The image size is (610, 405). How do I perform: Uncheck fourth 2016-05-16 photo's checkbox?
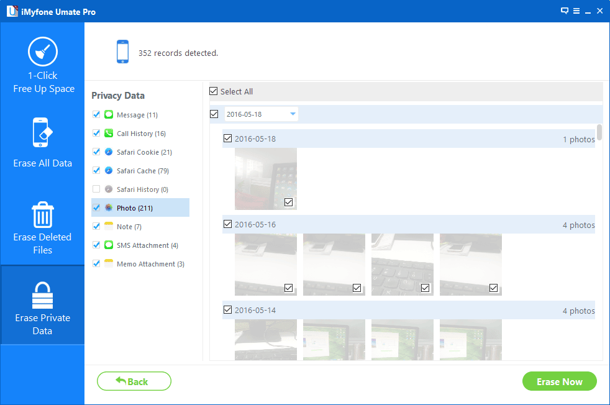493,288
